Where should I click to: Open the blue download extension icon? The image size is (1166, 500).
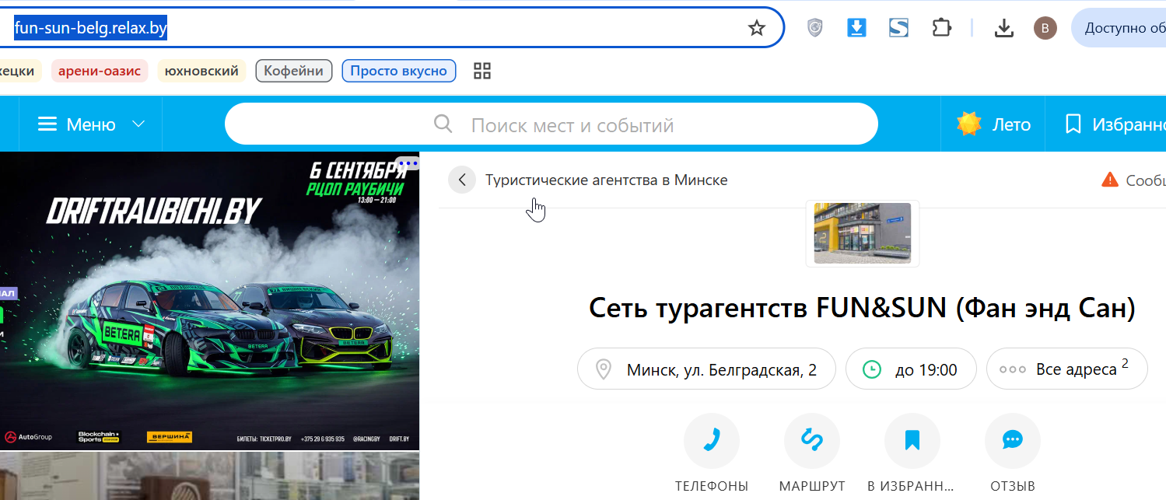coord(856,29)
